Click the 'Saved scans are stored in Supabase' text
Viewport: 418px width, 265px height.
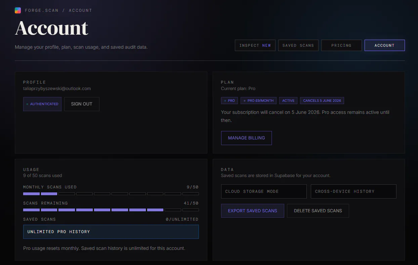click(x=276, y=176)
